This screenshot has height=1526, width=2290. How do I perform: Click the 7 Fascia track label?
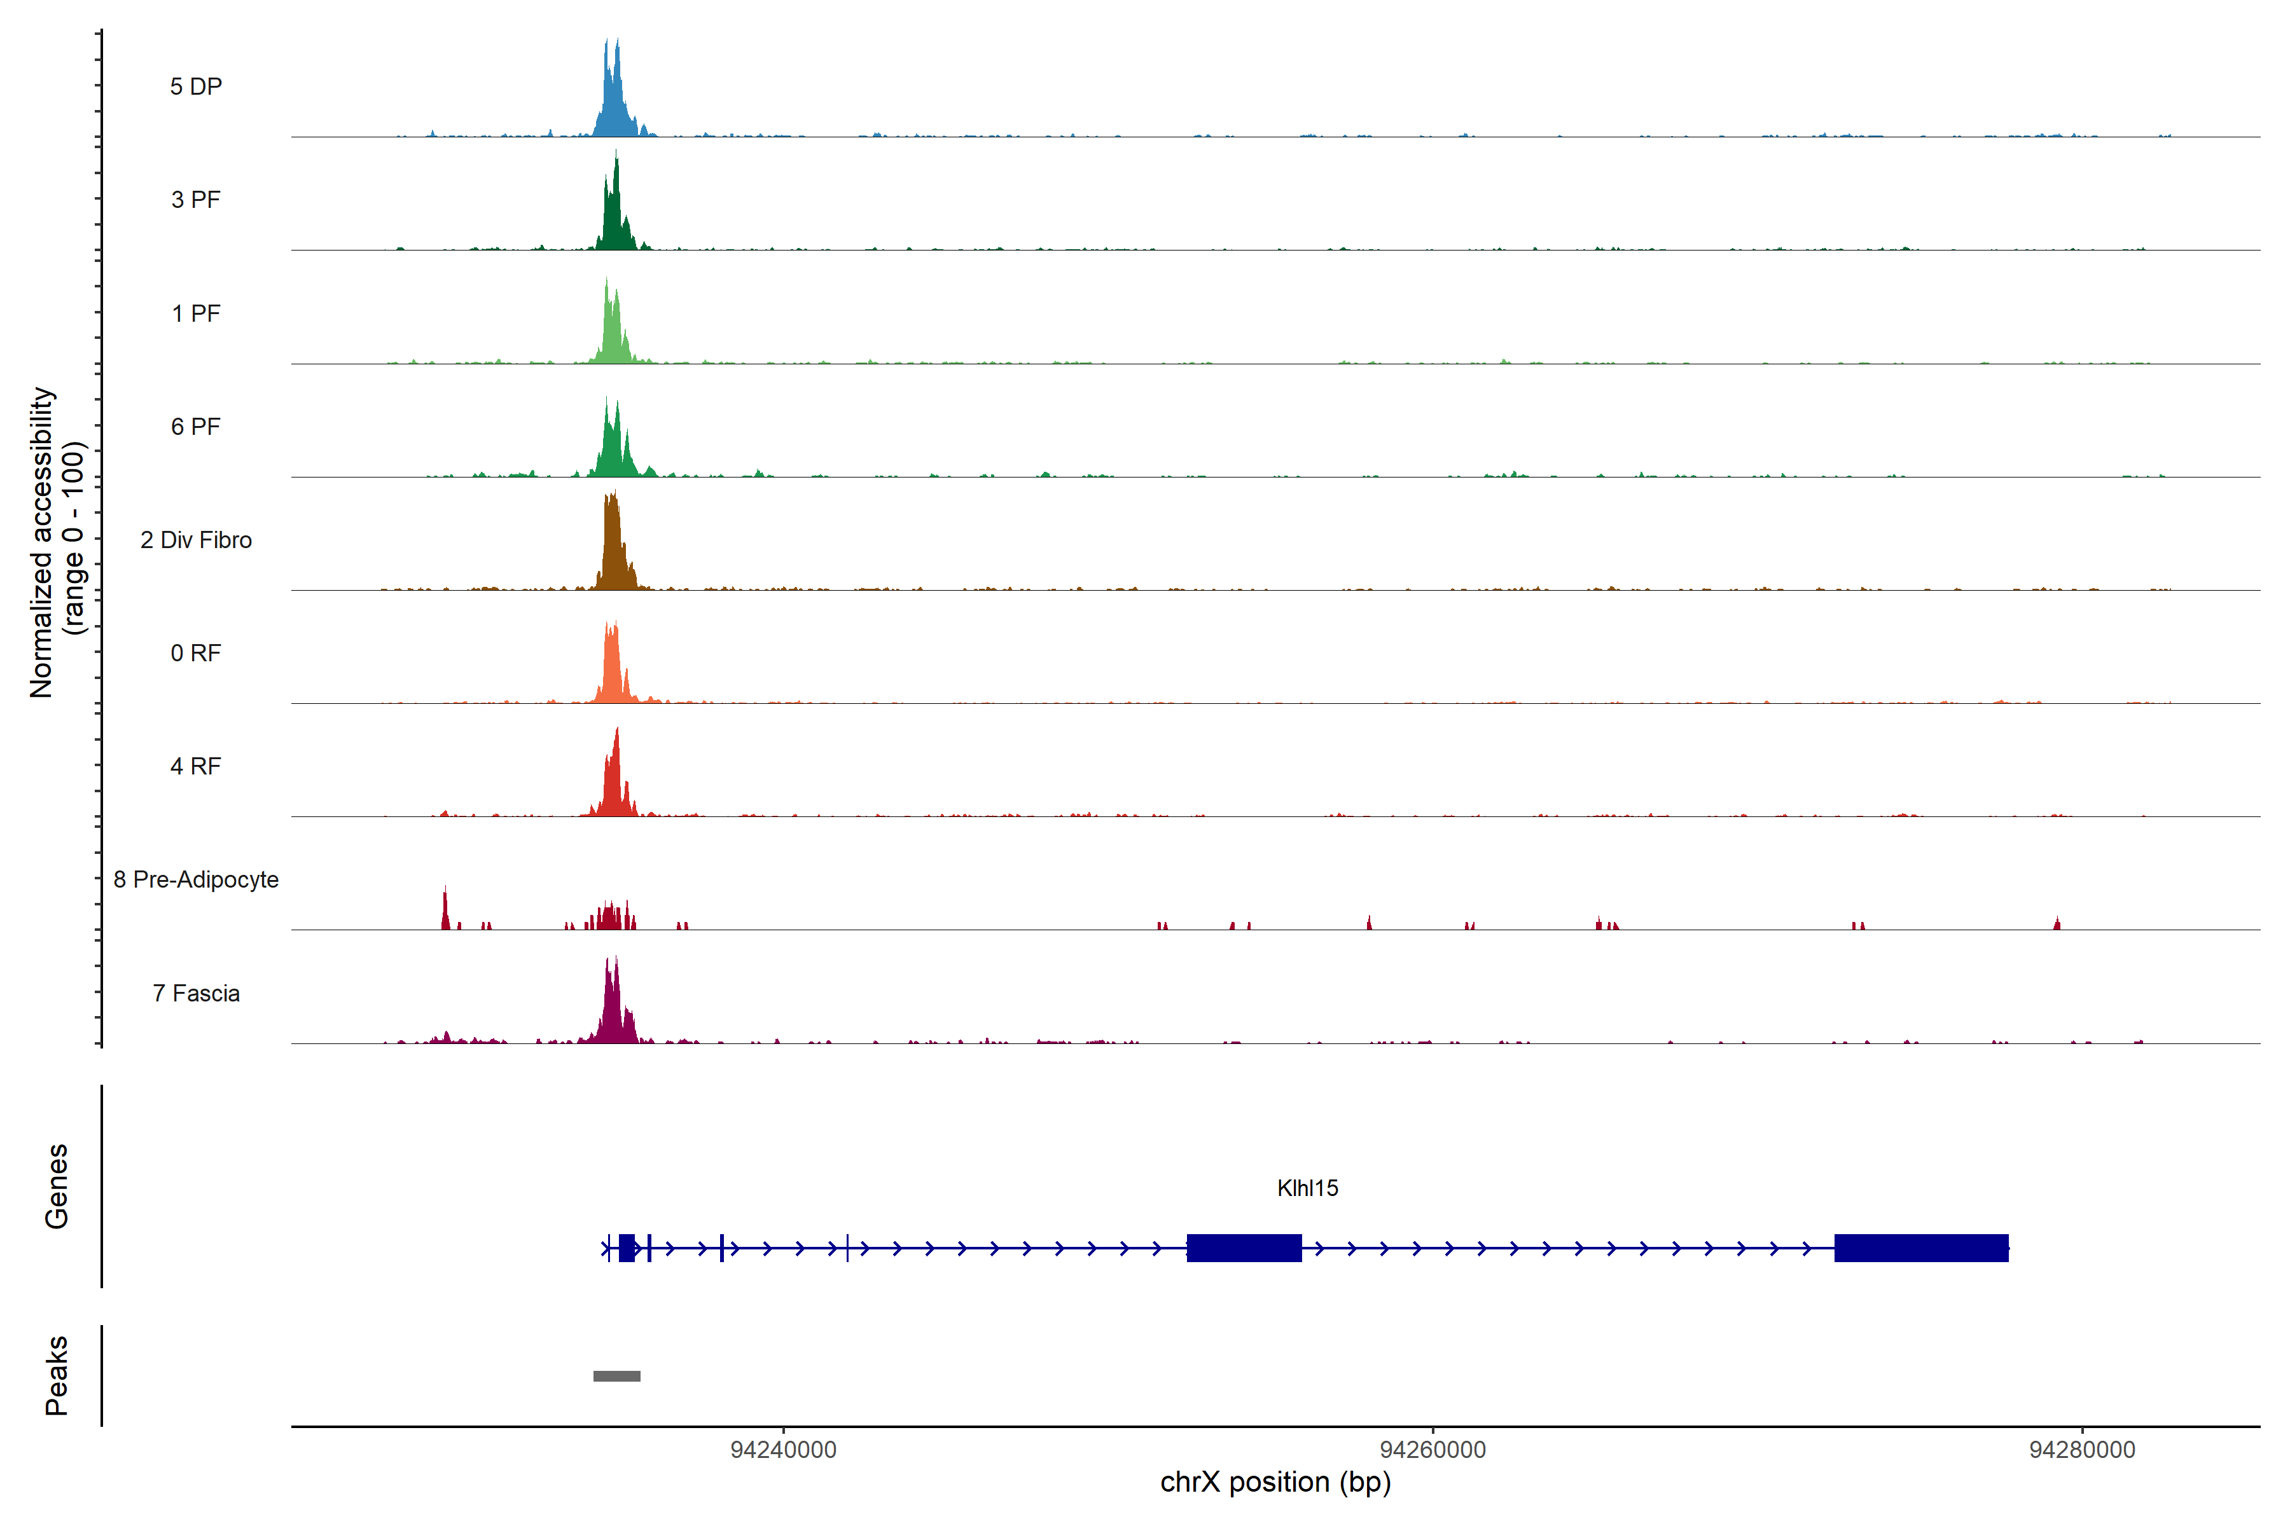[x=196, y=993]
